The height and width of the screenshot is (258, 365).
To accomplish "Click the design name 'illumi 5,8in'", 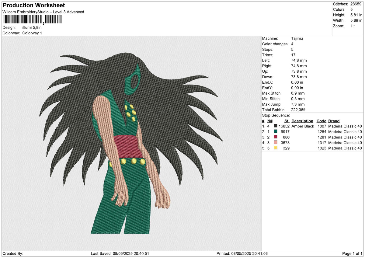I will 32,27.
